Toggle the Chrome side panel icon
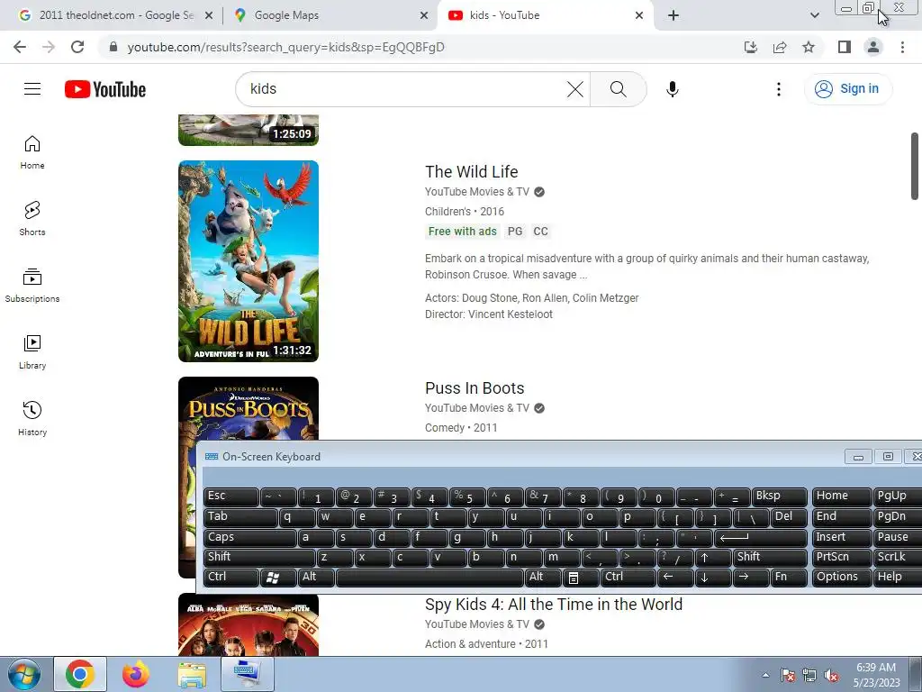Image resolution: width=922 pixels, height=692 pixels. pyautogui.click(x=845, y=47)
